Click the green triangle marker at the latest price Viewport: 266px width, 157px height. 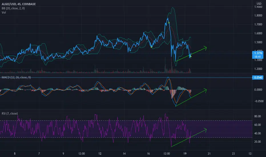coord(191,56)
